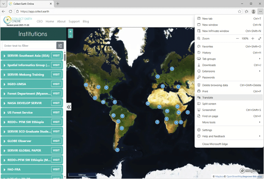This screenshot has width=264, height=179.
Task: Add page to favorites star icon
Action: [239, 11]
